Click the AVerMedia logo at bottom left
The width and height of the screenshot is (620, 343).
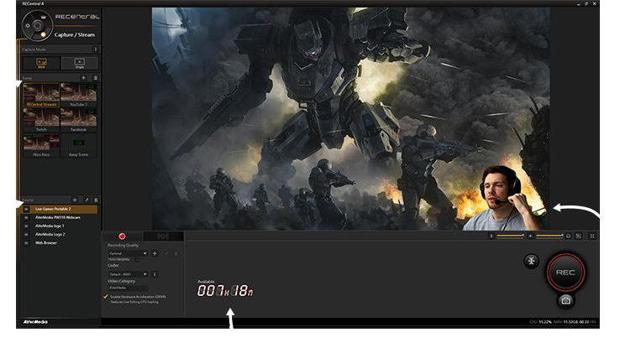[x=35, y=322]
